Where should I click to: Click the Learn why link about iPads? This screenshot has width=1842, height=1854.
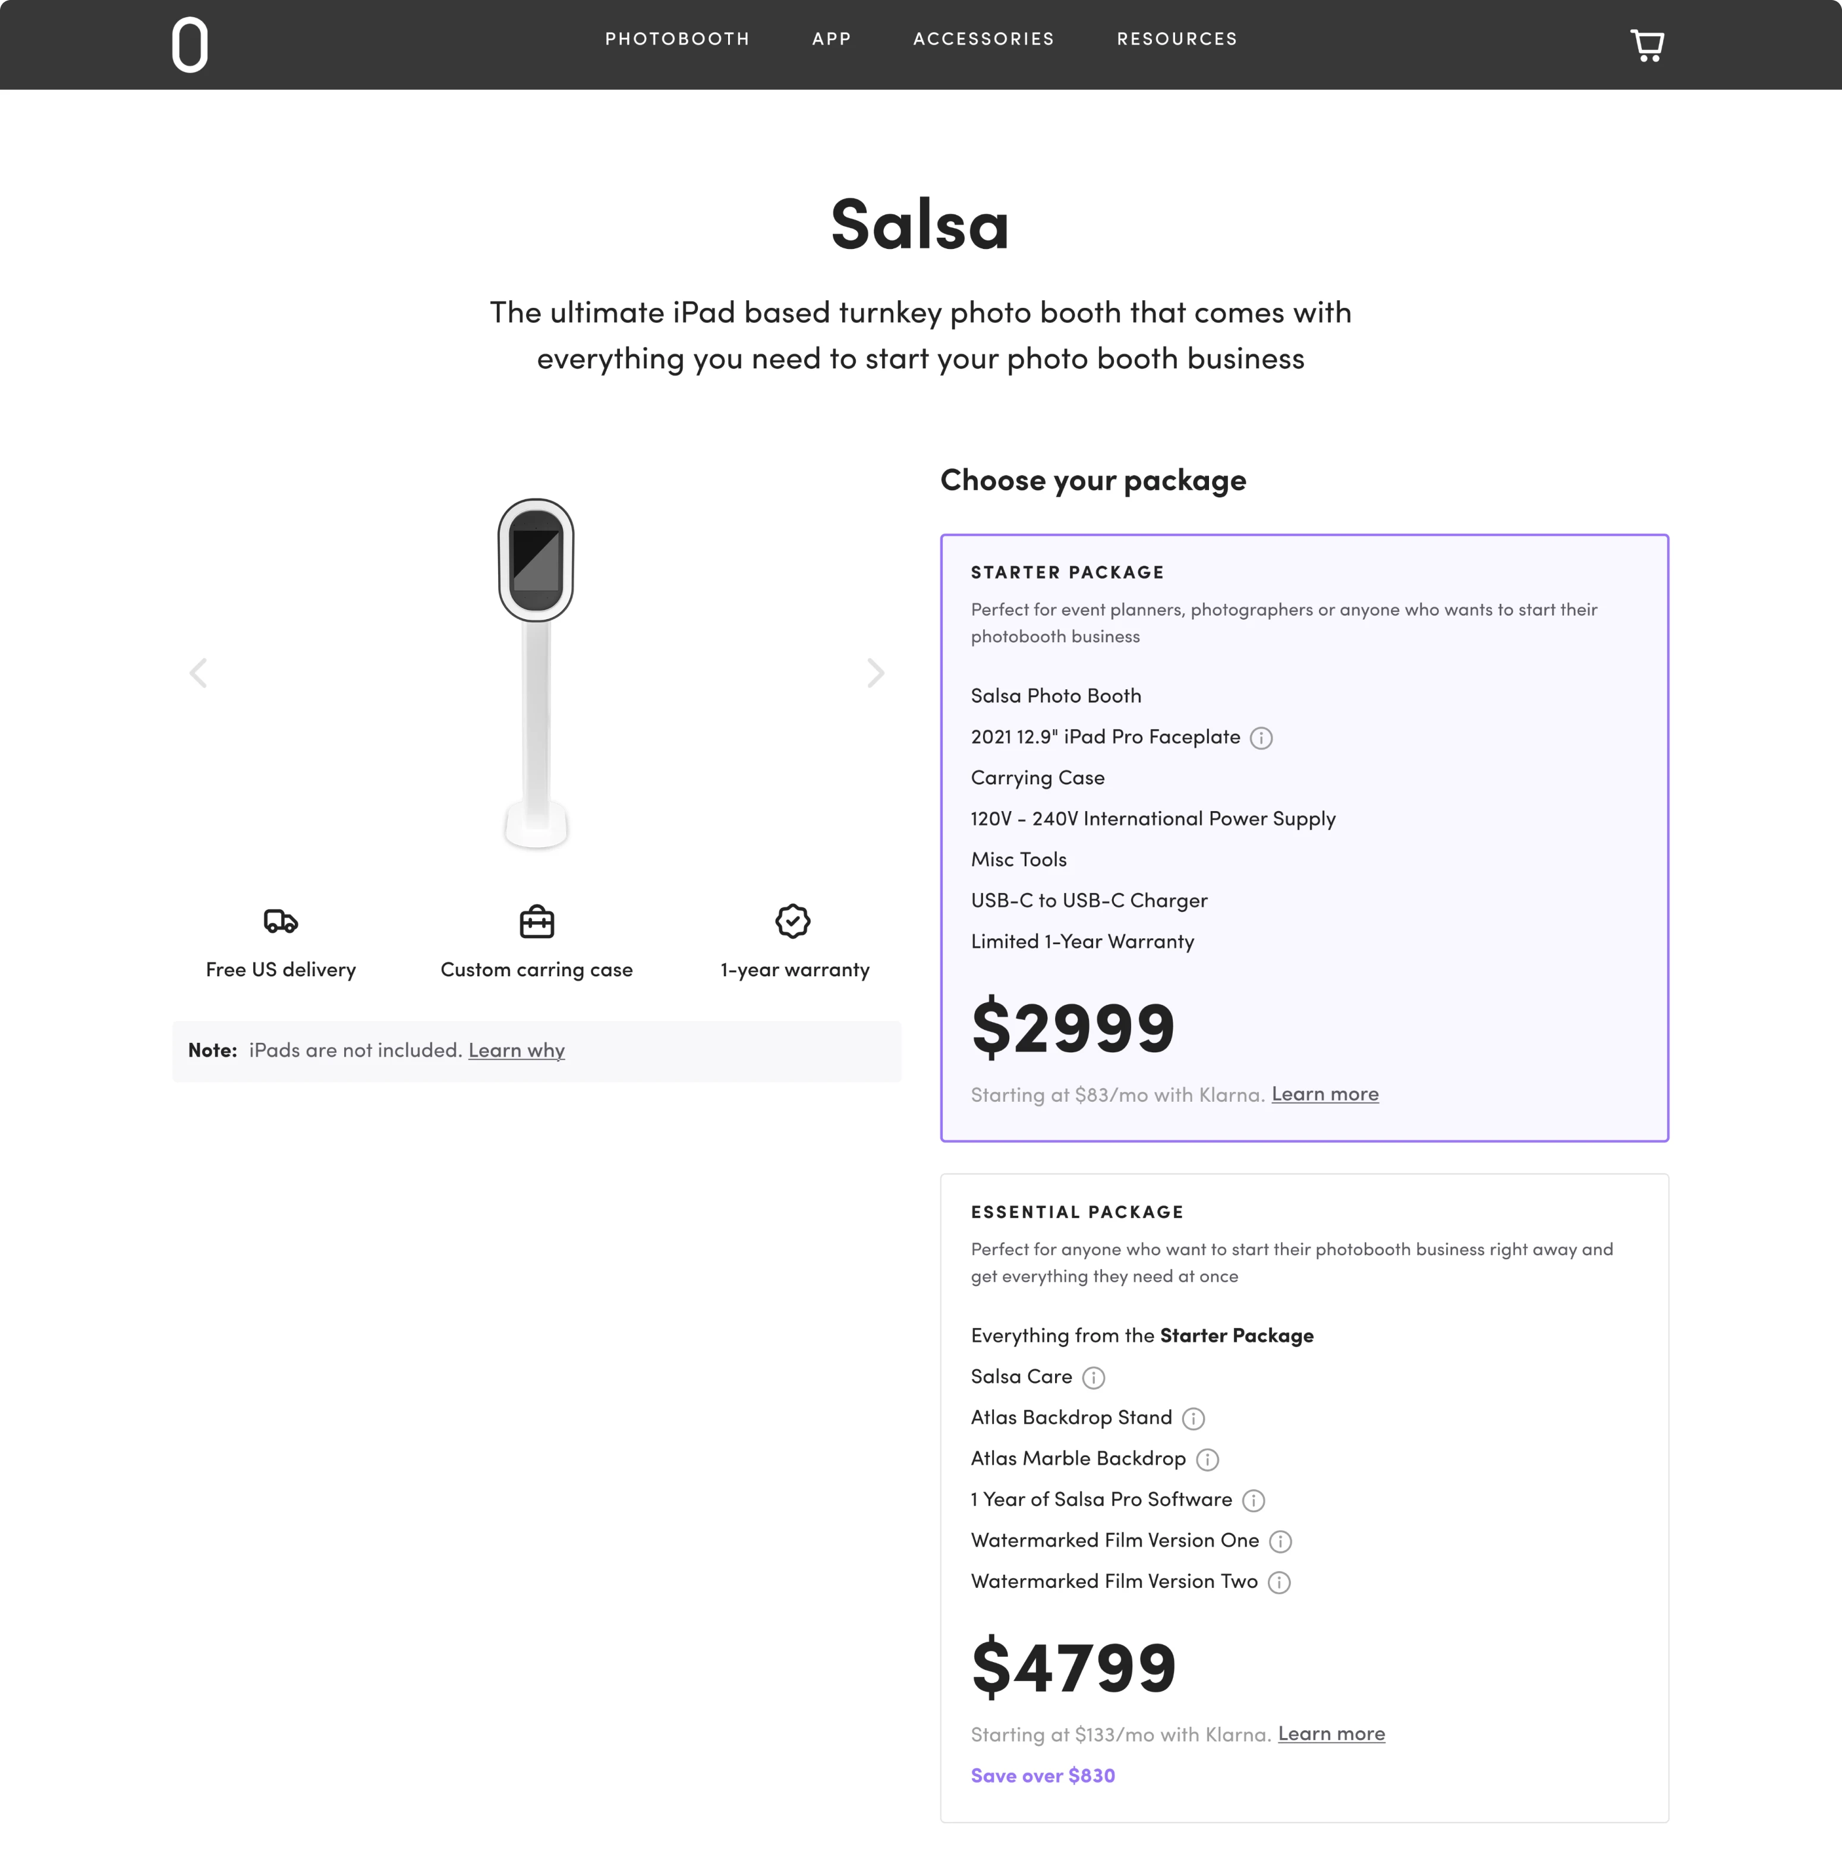point(515,1051)
